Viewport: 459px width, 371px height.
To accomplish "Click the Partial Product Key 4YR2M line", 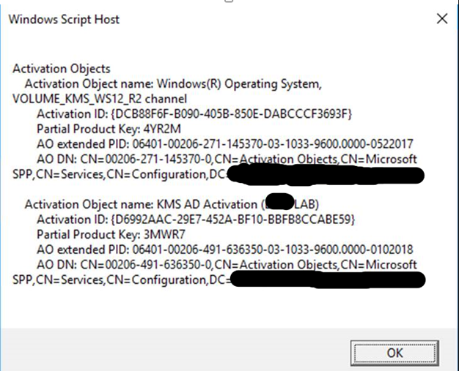I will point(109,129).
